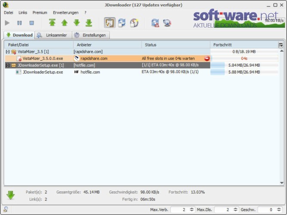Screen dimensions: 287x215
Task: Click 0 B/18.19 MB progress bar
Action: pos(244,52)
